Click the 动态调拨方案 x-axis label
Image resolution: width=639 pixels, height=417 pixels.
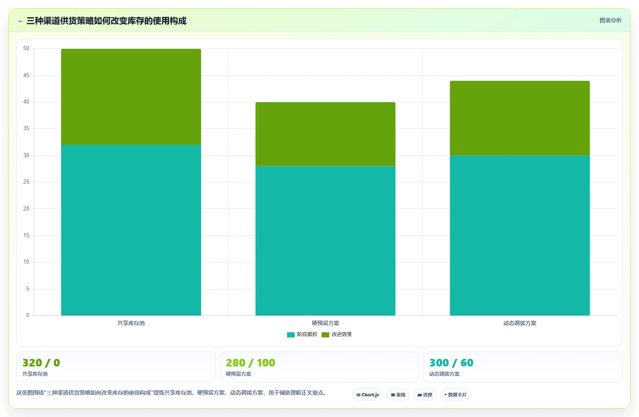pos(520,323)
